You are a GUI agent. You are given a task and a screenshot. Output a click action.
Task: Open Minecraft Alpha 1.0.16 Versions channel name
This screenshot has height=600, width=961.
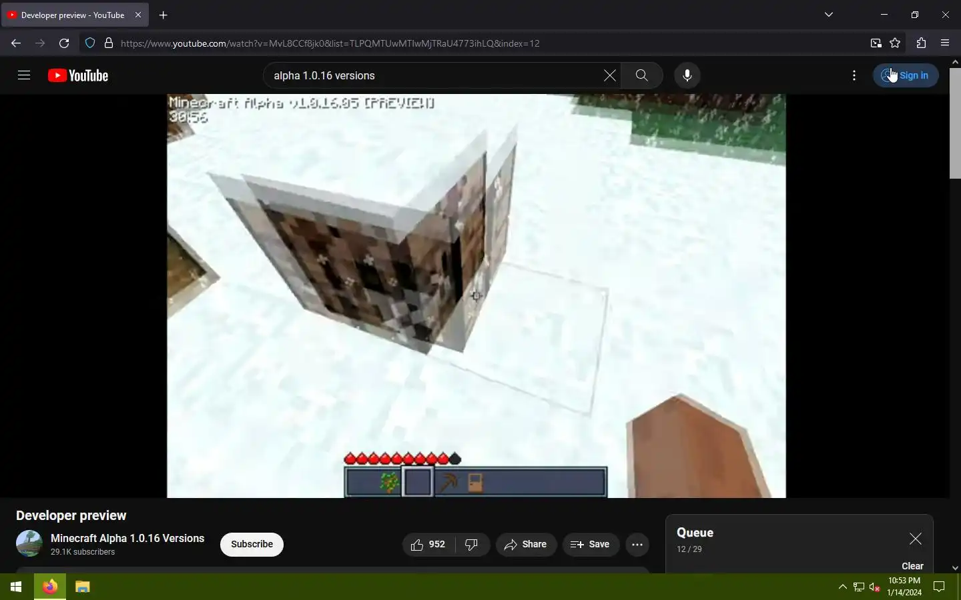[127, 538]
